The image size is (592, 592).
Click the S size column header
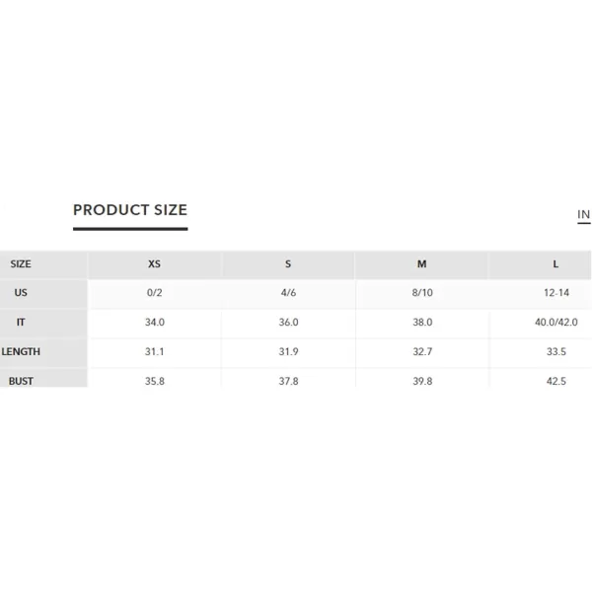tap(288, 263)
